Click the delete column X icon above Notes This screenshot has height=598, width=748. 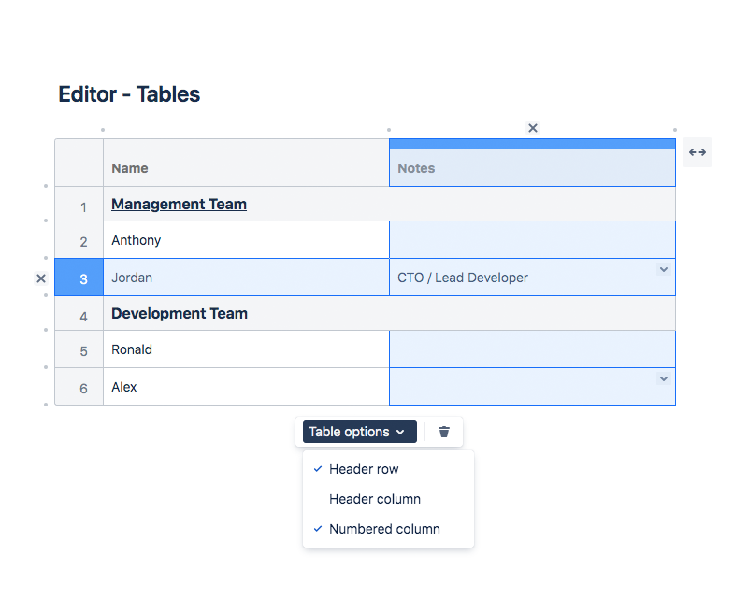tap(533, 128)
